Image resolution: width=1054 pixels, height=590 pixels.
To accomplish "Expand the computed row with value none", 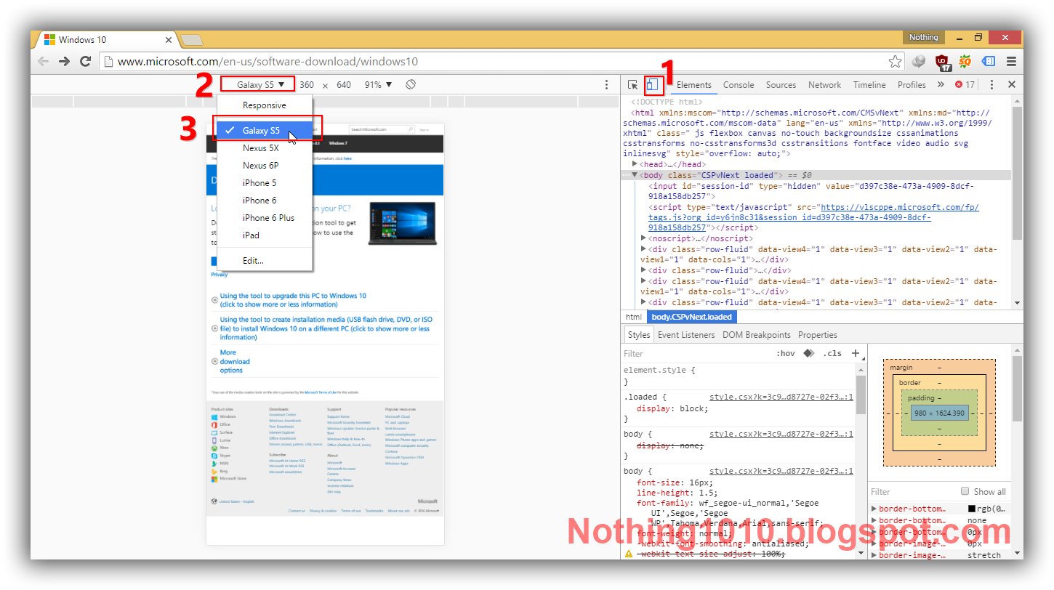I will (874, 521).
